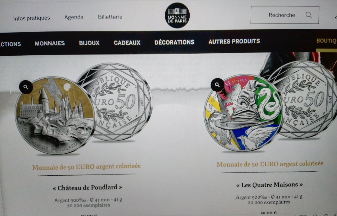Open the BIJOUX menu
Image resolution: width=337 pixels, height=216 pixels.
click(89, 43)
